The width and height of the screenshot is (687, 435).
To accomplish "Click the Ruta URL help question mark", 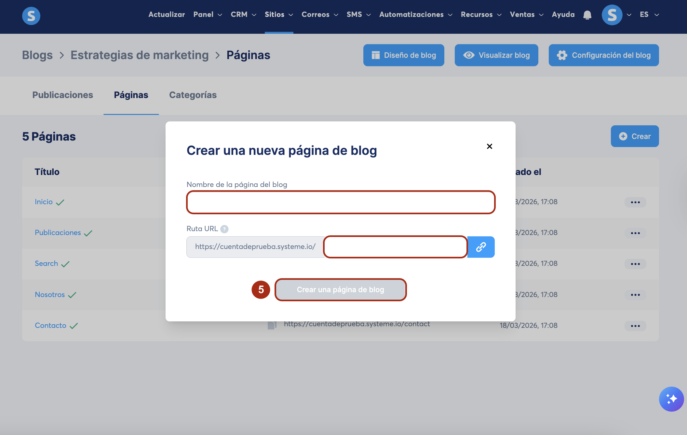I will (224, 229).
